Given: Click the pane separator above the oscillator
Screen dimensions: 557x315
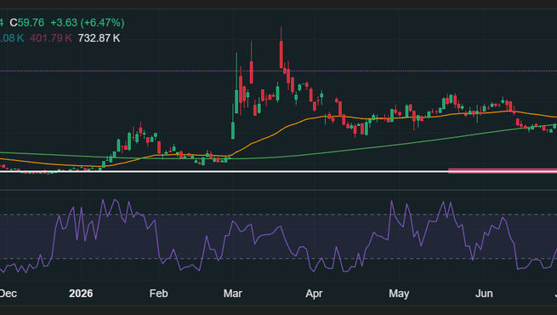Looking at the screenshot, I should click(x=279, y=190).
